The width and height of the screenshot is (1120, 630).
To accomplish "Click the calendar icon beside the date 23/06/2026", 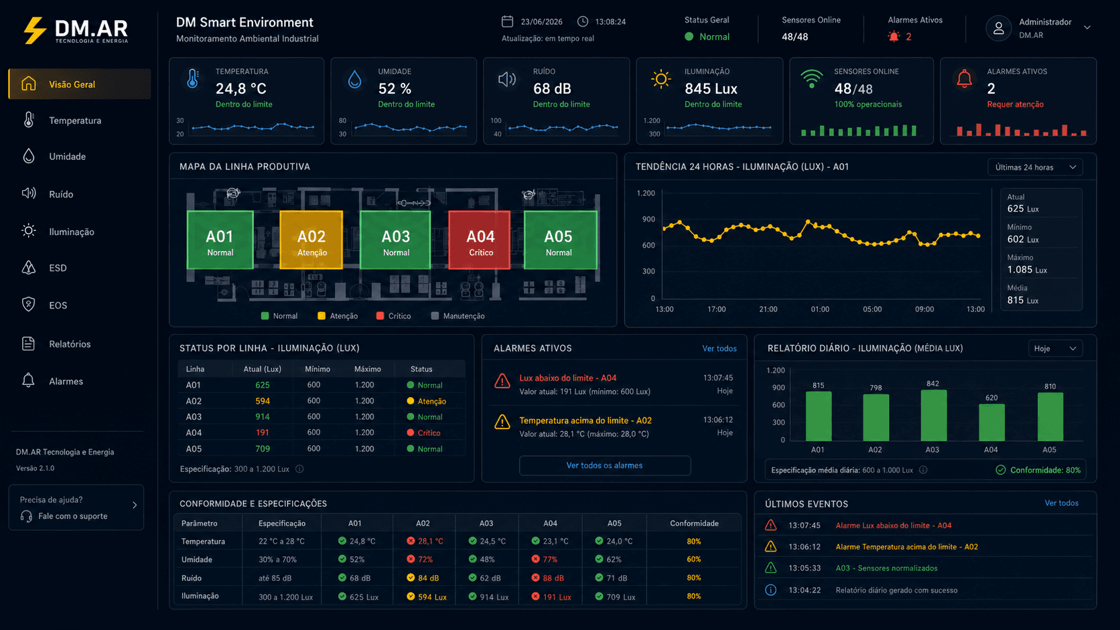I will pos(508,21).
